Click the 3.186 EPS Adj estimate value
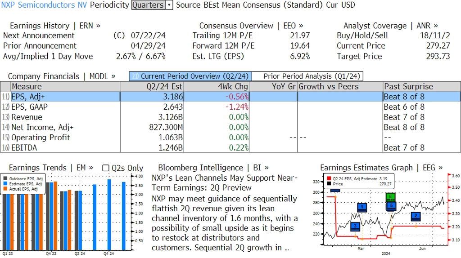461x258 pixels. pyautogui.click(x=173, y=97)
